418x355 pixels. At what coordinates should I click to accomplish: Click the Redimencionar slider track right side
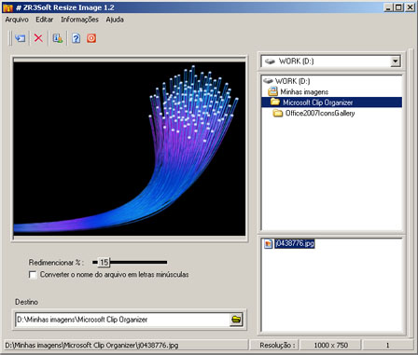click(x=138, y=263)
